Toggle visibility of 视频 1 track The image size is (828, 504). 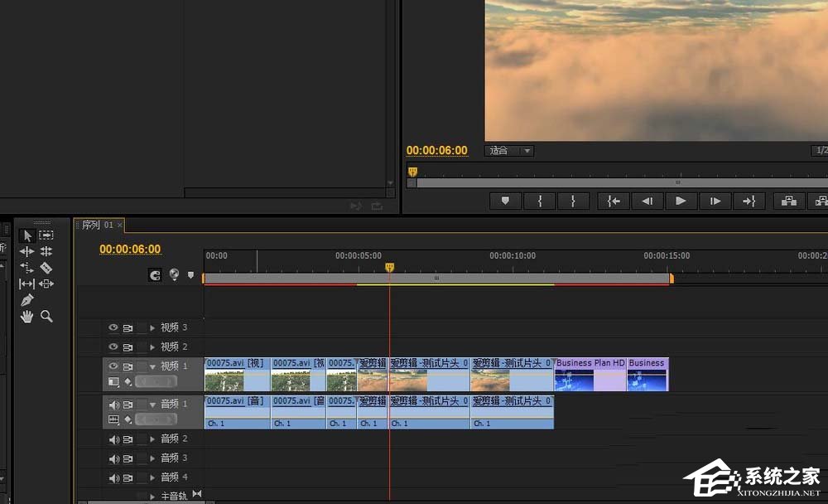click(113, 366)
